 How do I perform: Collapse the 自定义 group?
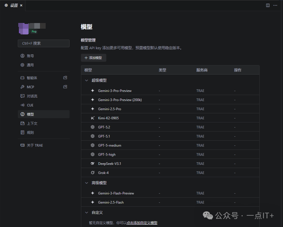(x=87, y=213)
